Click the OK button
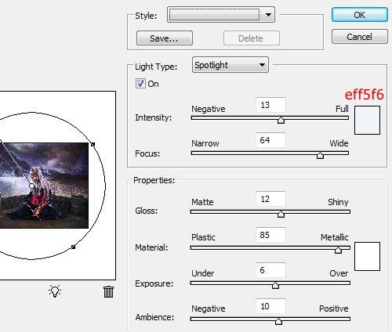The image size is (392, 332). [x=360, y=15]
